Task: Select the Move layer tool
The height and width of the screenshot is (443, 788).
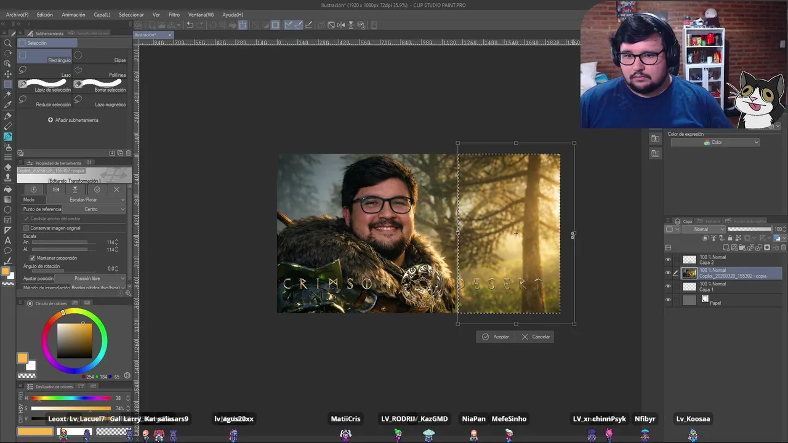Action: tap(8, 73)
